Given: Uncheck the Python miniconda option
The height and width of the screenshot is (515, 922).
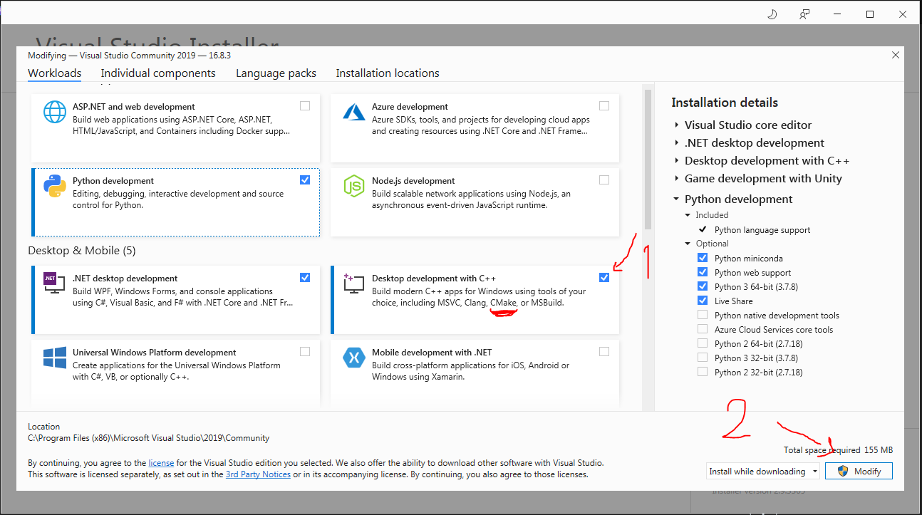Looking at the screenshot, I should 703,258.
